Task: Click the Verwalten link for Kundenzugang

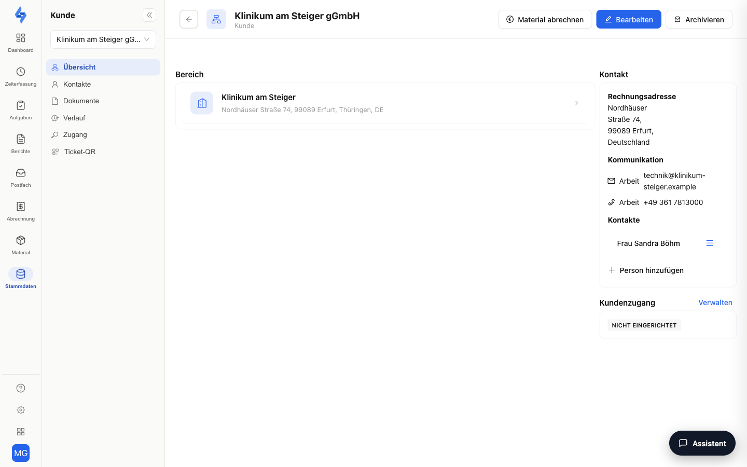Action: click(x=715, y=303)
